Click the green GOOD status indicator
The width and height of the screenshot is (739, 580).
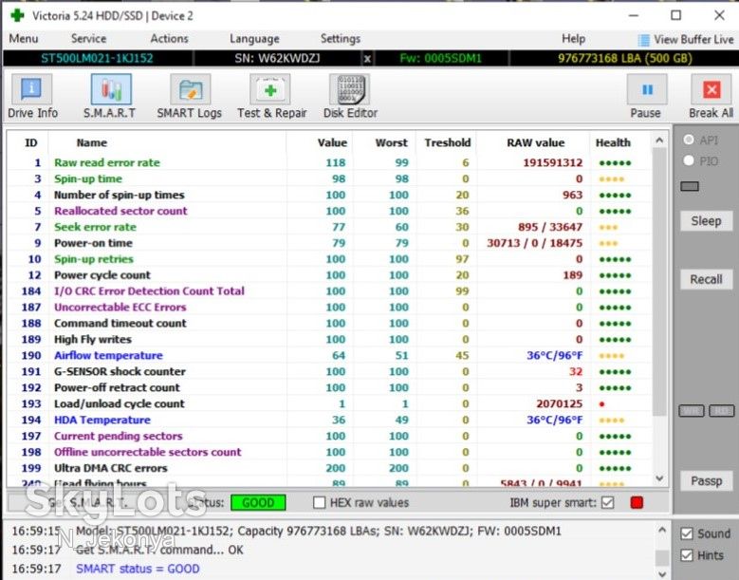point(258,503)
